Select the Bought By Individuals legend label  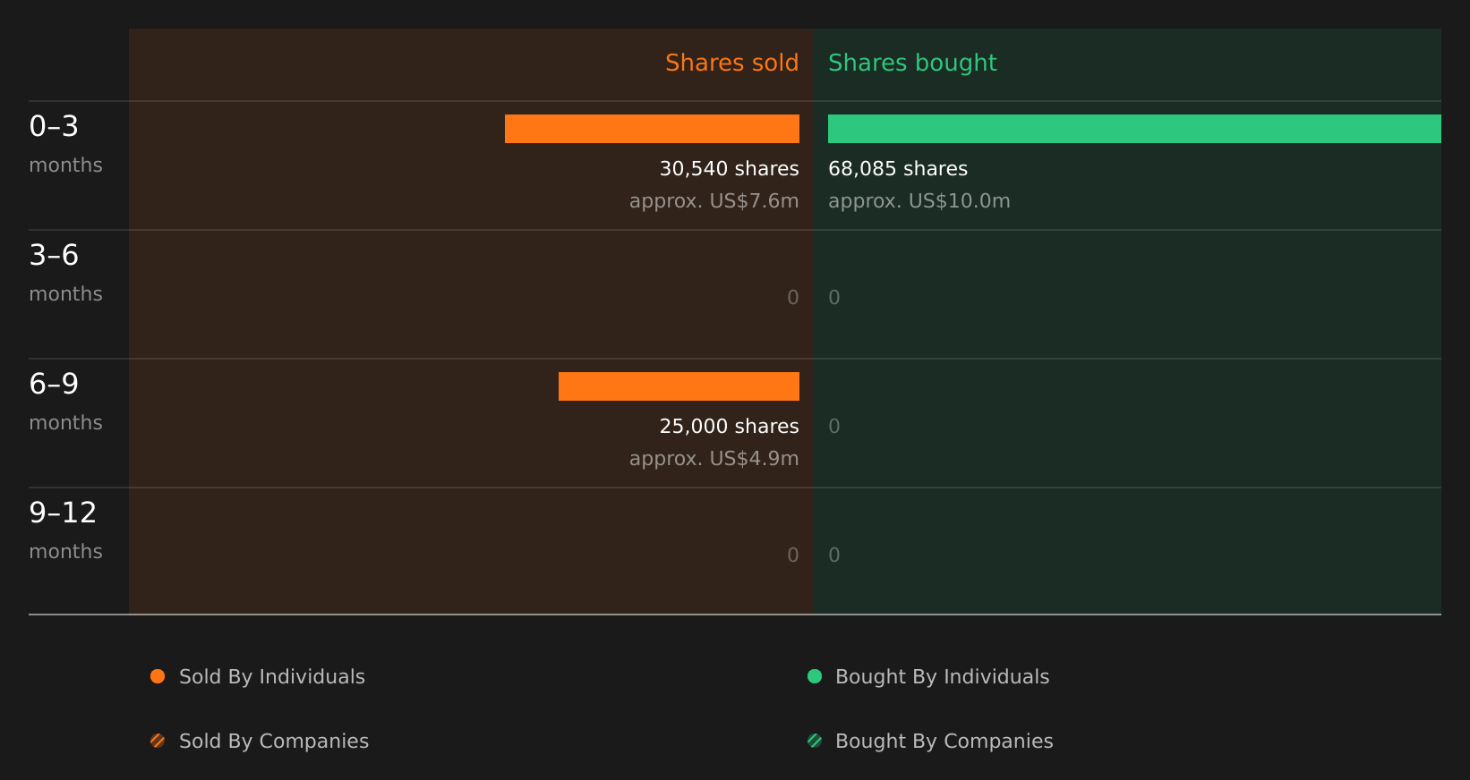(x=942, y=677)
